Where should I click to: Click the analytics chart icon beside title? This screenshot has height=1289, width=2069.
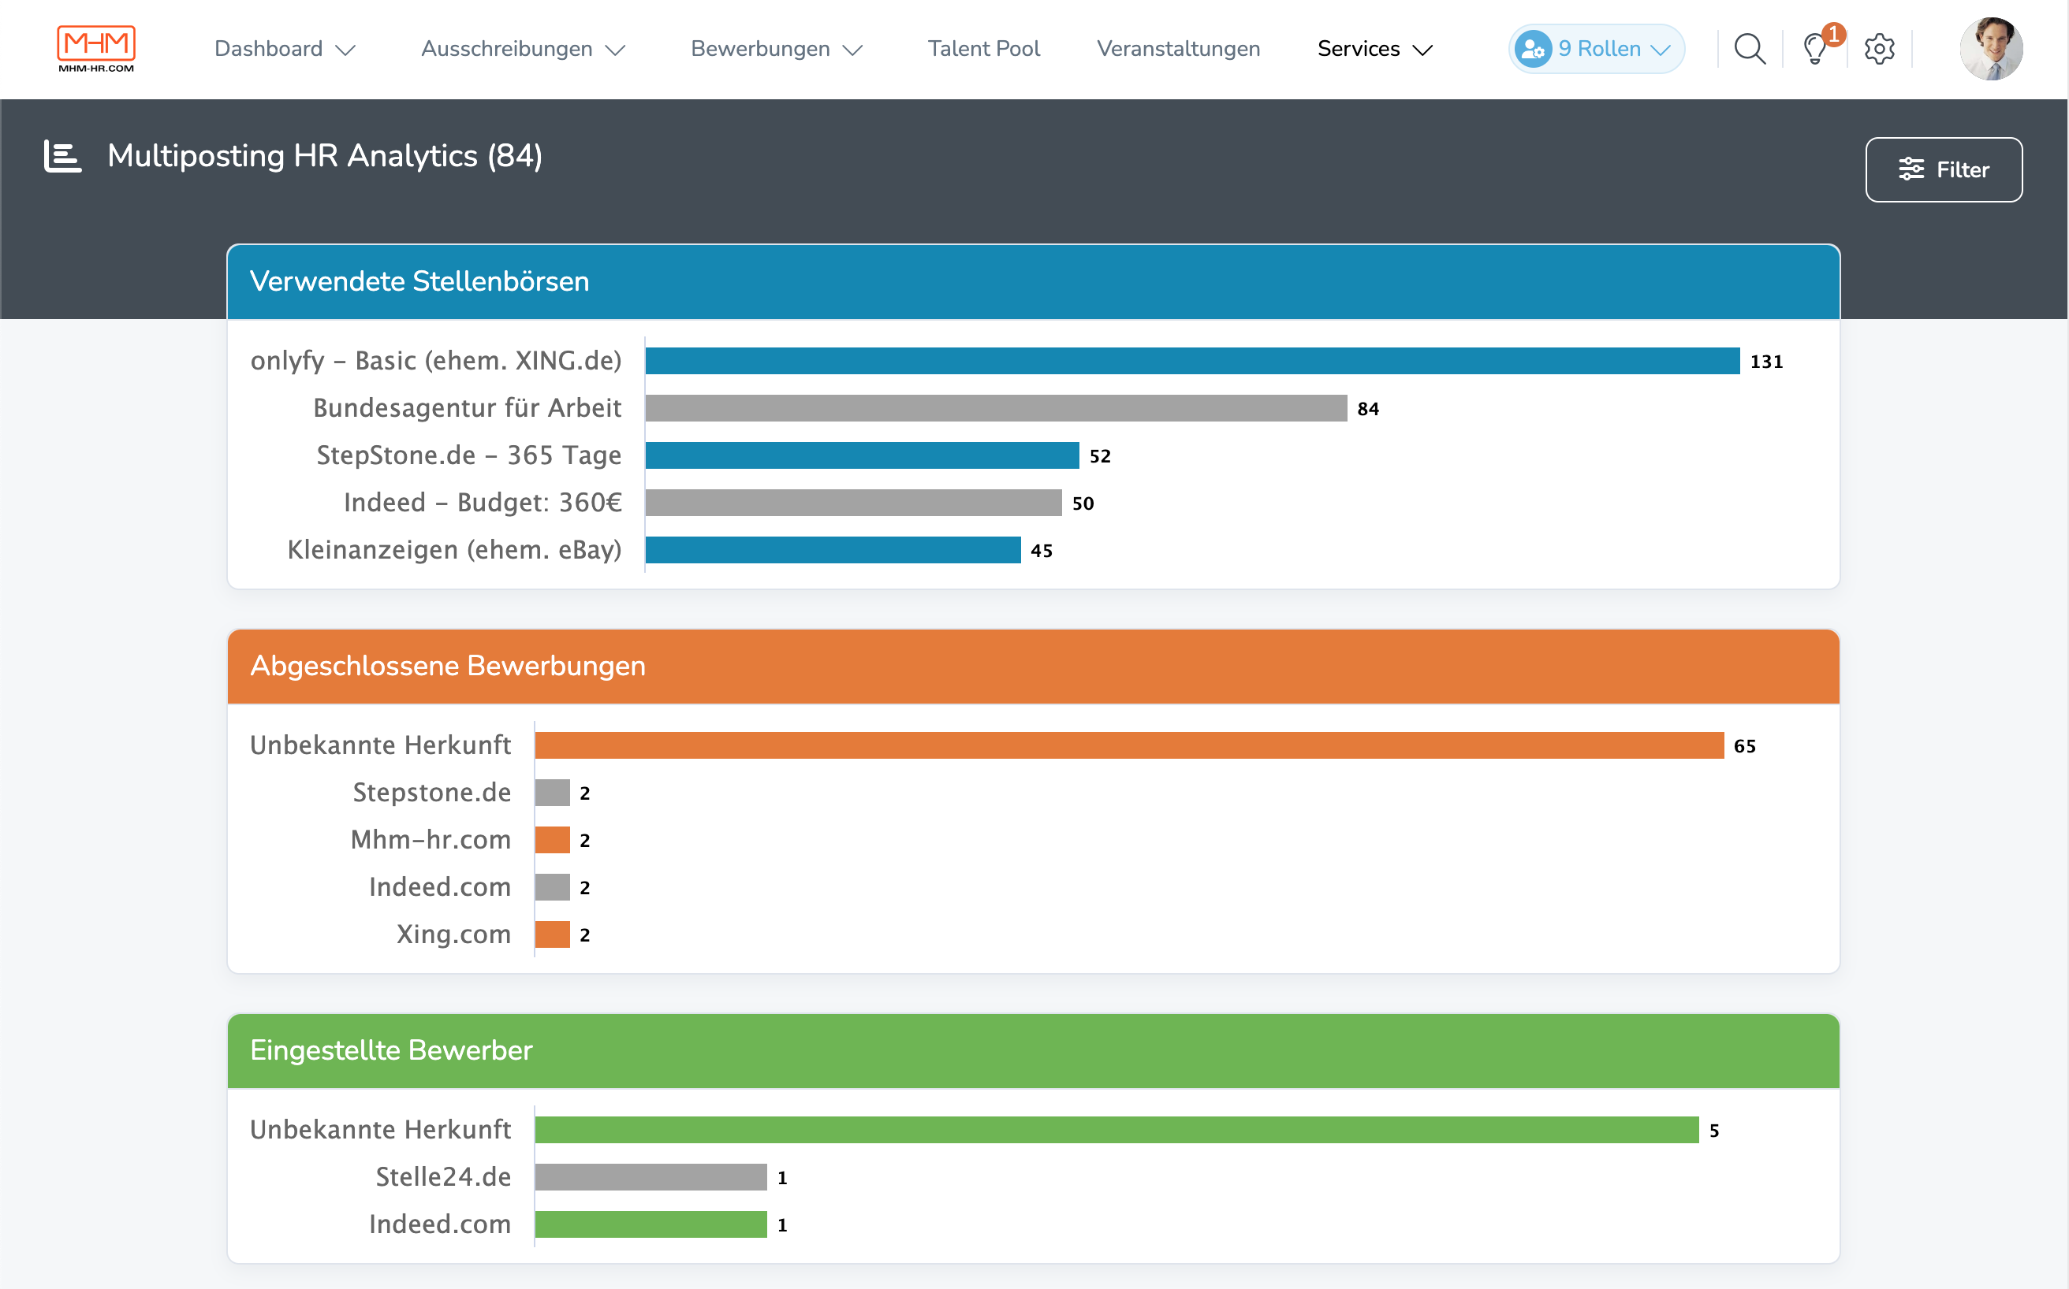point(62,156)
